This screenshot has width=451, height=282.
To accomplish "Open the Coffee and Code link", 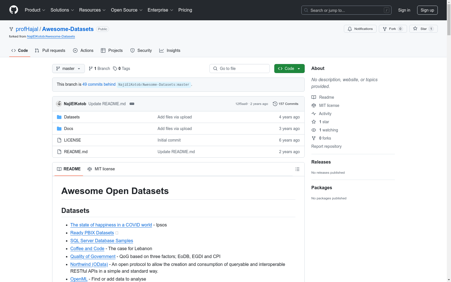I will [87, 248].
